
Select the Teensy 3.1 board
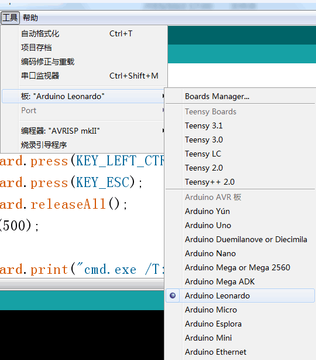click(240, 126)
